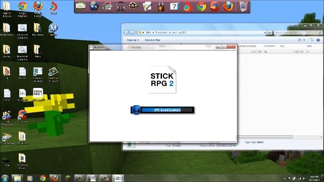Go forward in the Explorer window
The height and width of the screenshot is (182, 324).
(131, 32)
